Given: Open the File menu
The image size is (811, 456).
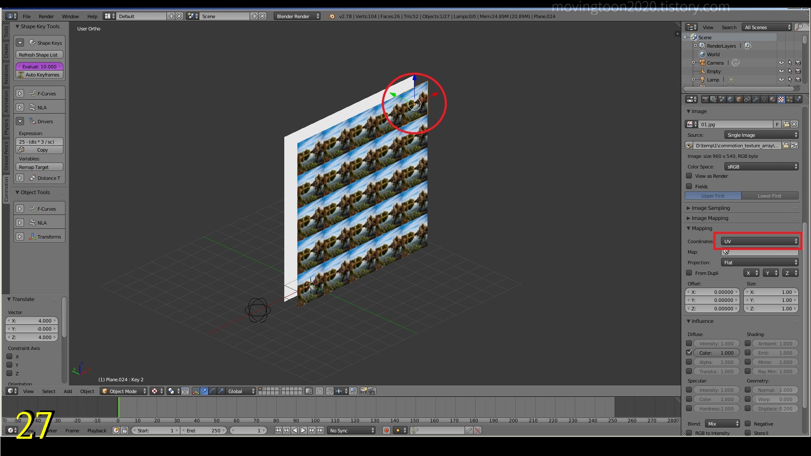Looking at the screenshot, I should click(27, 16).
